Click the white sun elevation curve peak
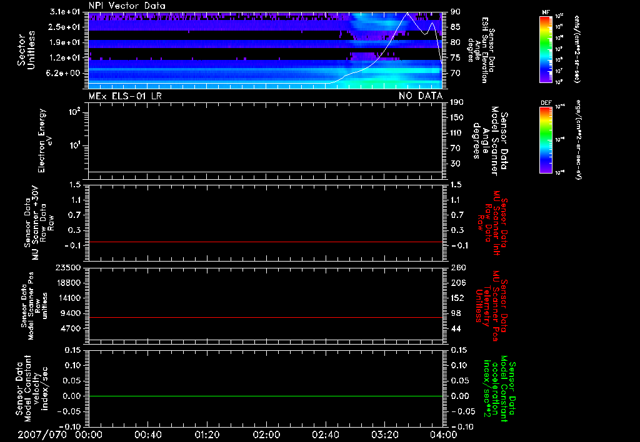The height and width of the screenshot is (442, 640). click(407, 14)
